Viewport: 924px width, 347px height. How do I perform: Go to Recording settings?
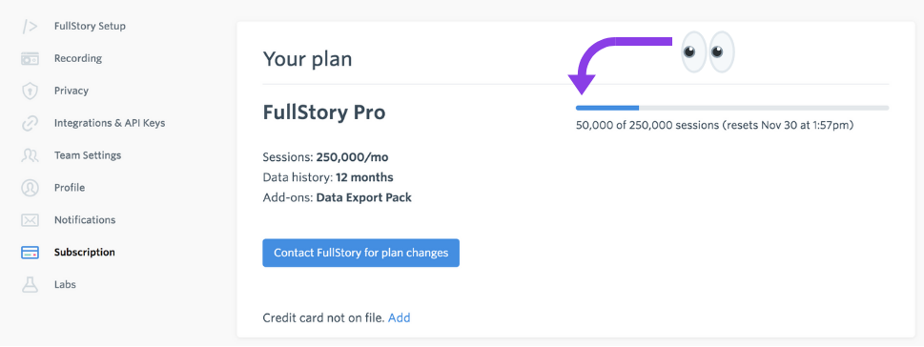(x=78, y=58)
